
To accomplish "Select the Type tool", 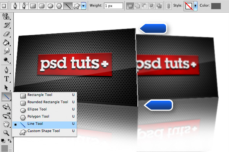I will [6, 79].
